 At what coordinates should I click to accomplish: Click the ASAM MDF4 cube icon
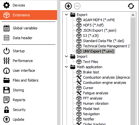pos(79,20)
